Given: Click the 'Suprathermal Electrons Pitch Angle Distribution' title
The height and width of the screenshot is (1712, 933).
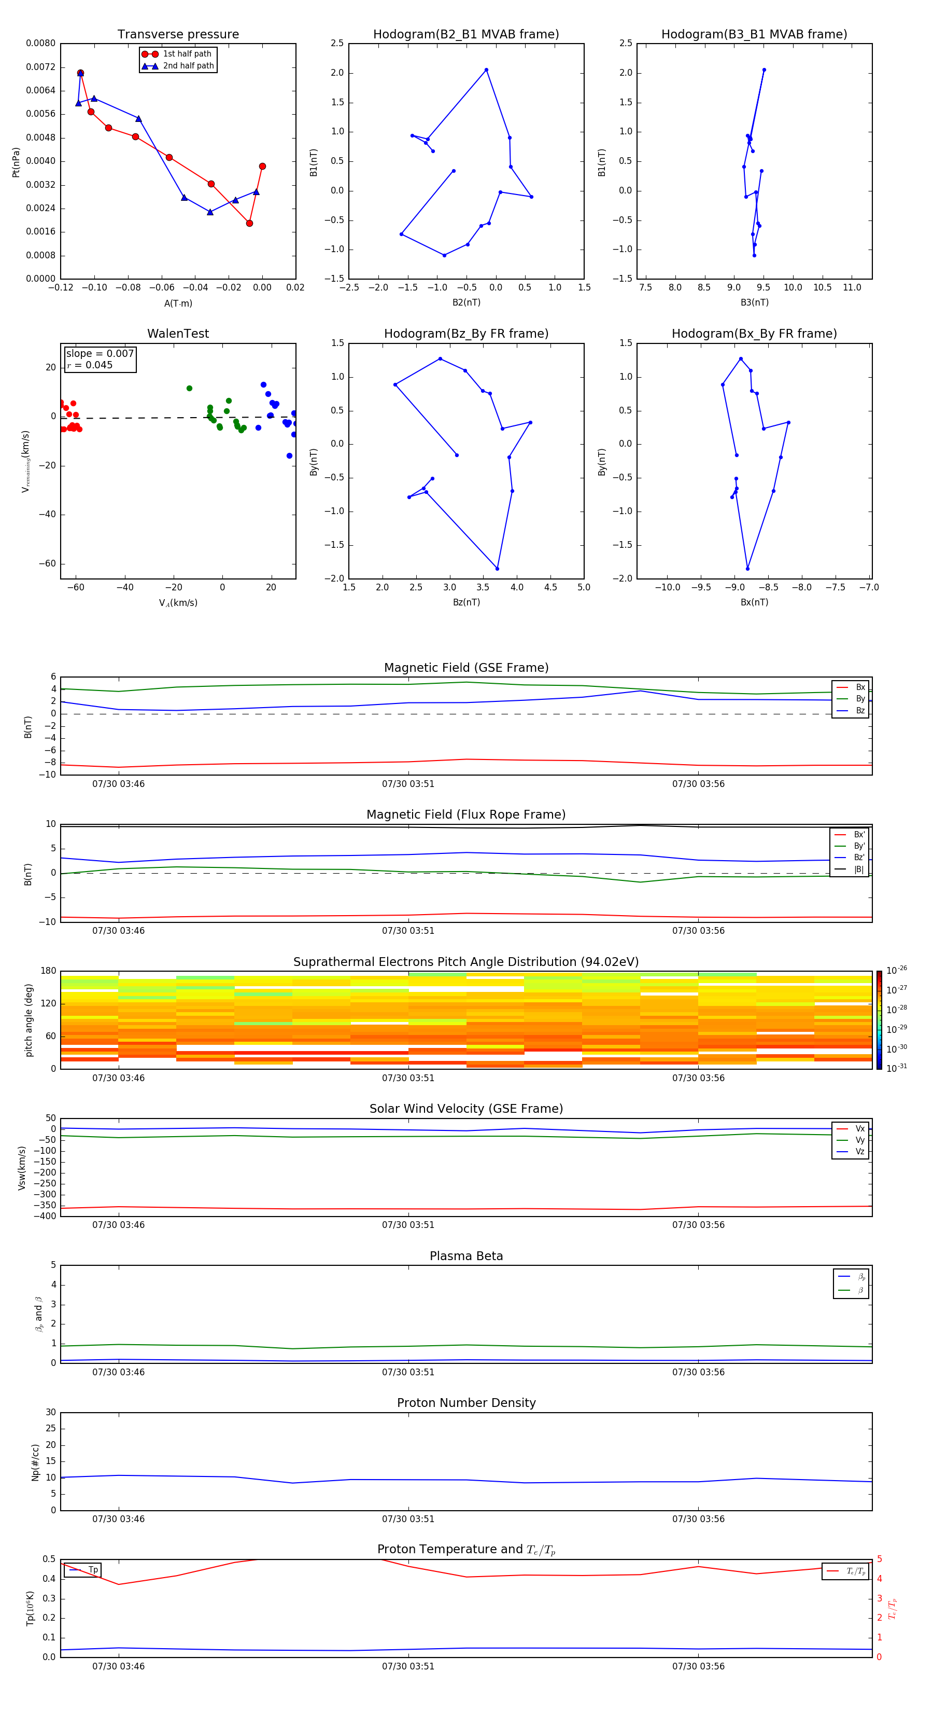Looking at the screenshot, I should [466, 962].
